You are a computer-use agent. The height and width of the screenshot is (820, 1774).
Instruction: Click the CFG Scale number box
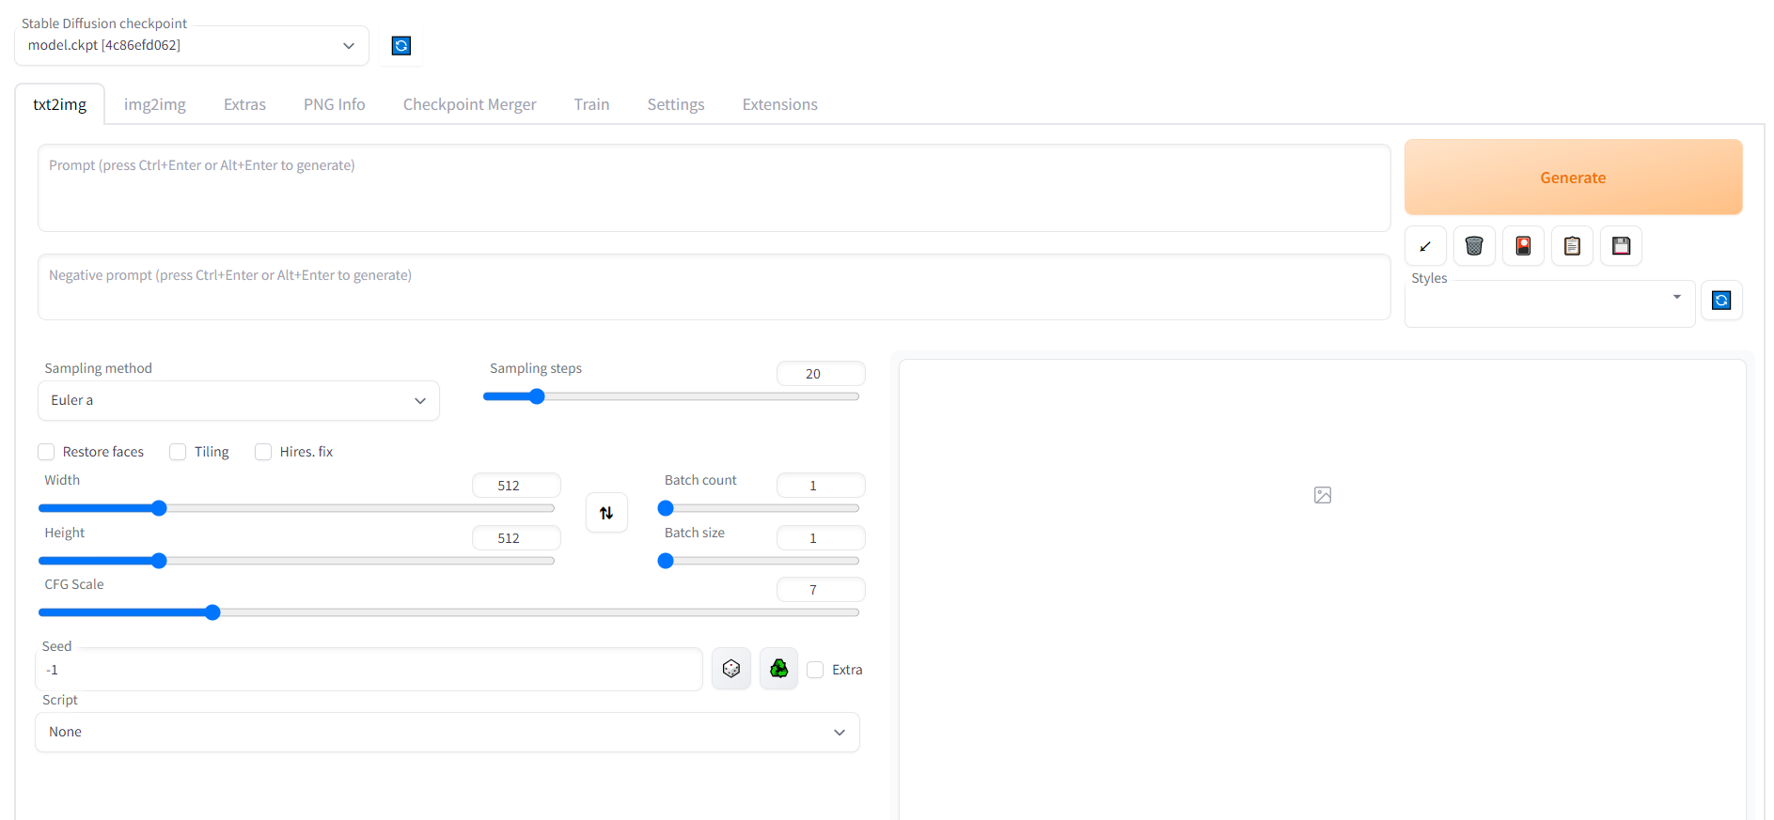click(821, 590)
